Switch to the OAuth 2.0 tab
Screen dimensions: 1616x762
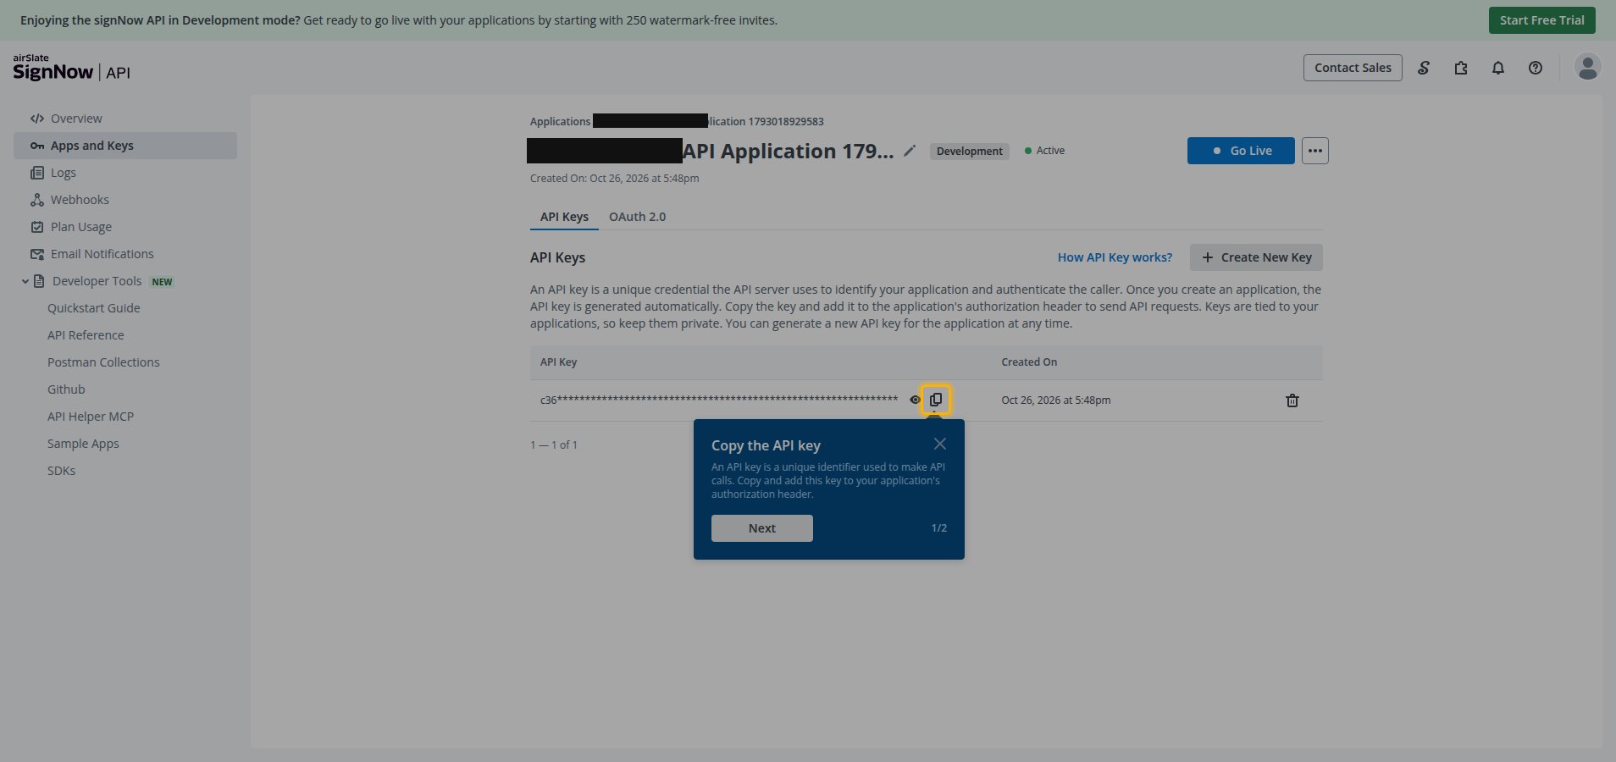click(638, 217)
